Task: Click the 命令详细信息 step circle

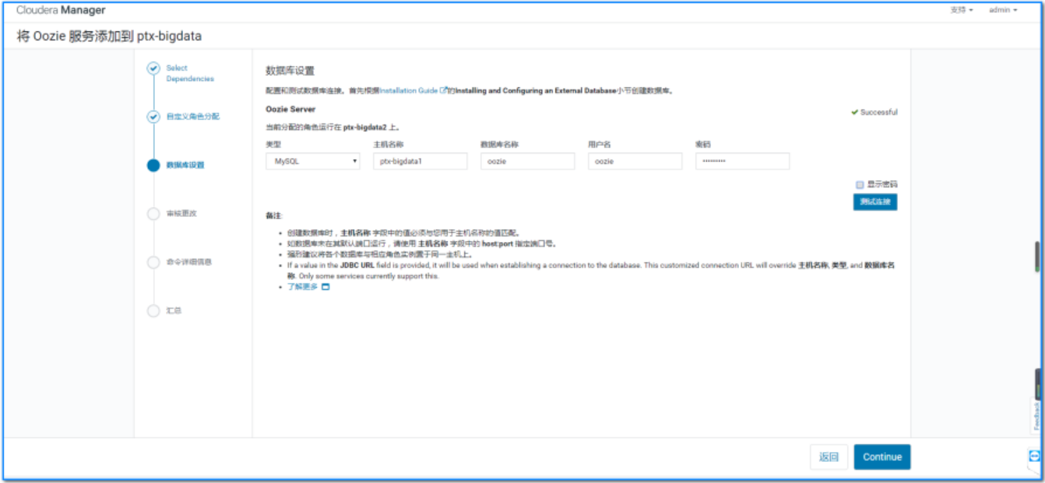Action: click(x=153, y=262)
